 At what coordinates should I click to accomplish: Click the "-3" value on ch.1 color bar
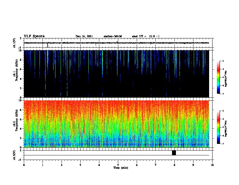click(223, 61)
